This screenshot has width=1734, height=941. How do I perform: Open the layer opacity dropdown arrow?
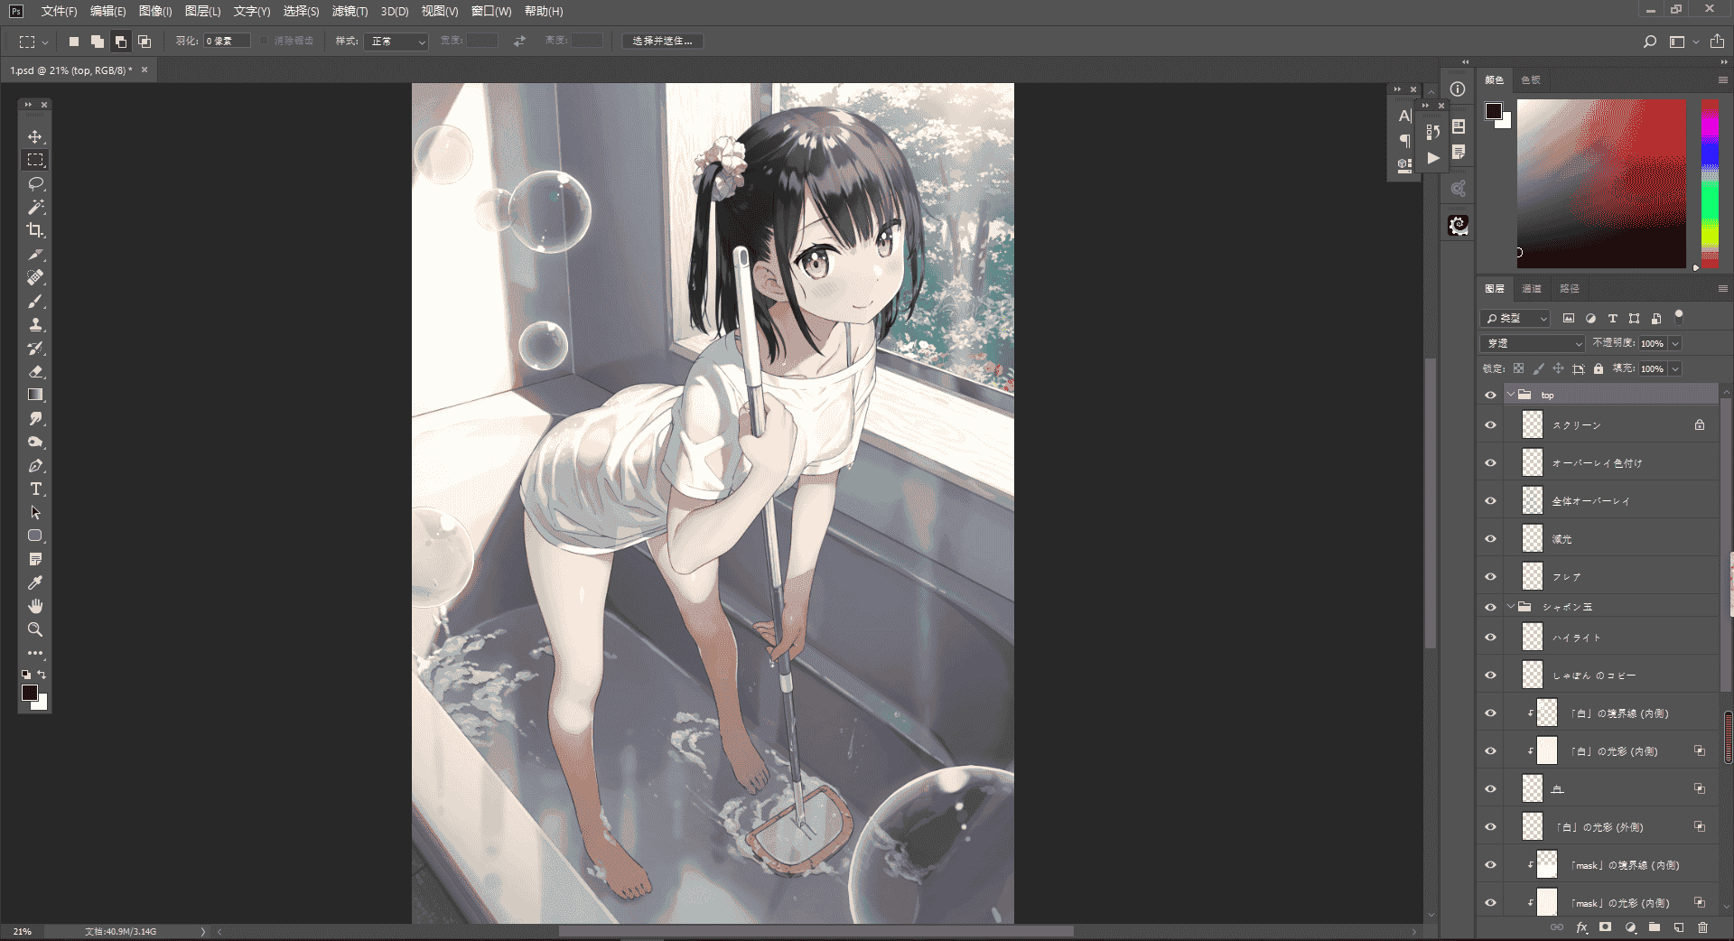(x=1675, y=343)
